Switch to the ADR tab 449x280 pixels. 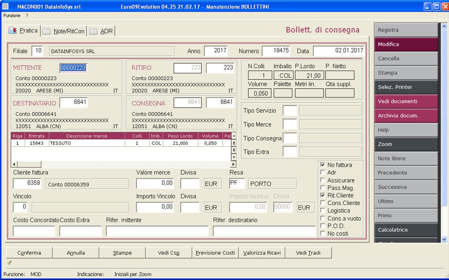[101, 31]
